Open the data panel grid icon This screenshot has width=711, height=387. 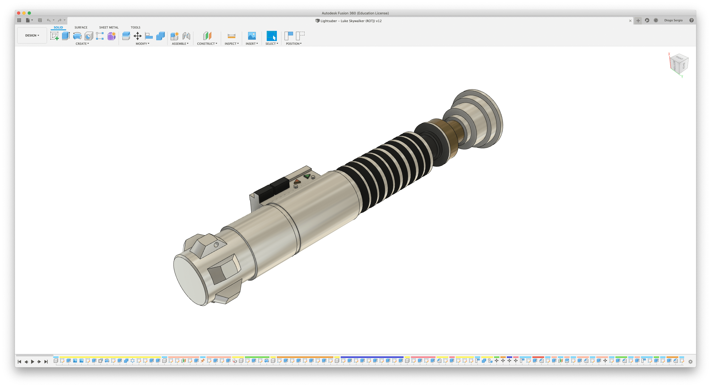(19, 20)
